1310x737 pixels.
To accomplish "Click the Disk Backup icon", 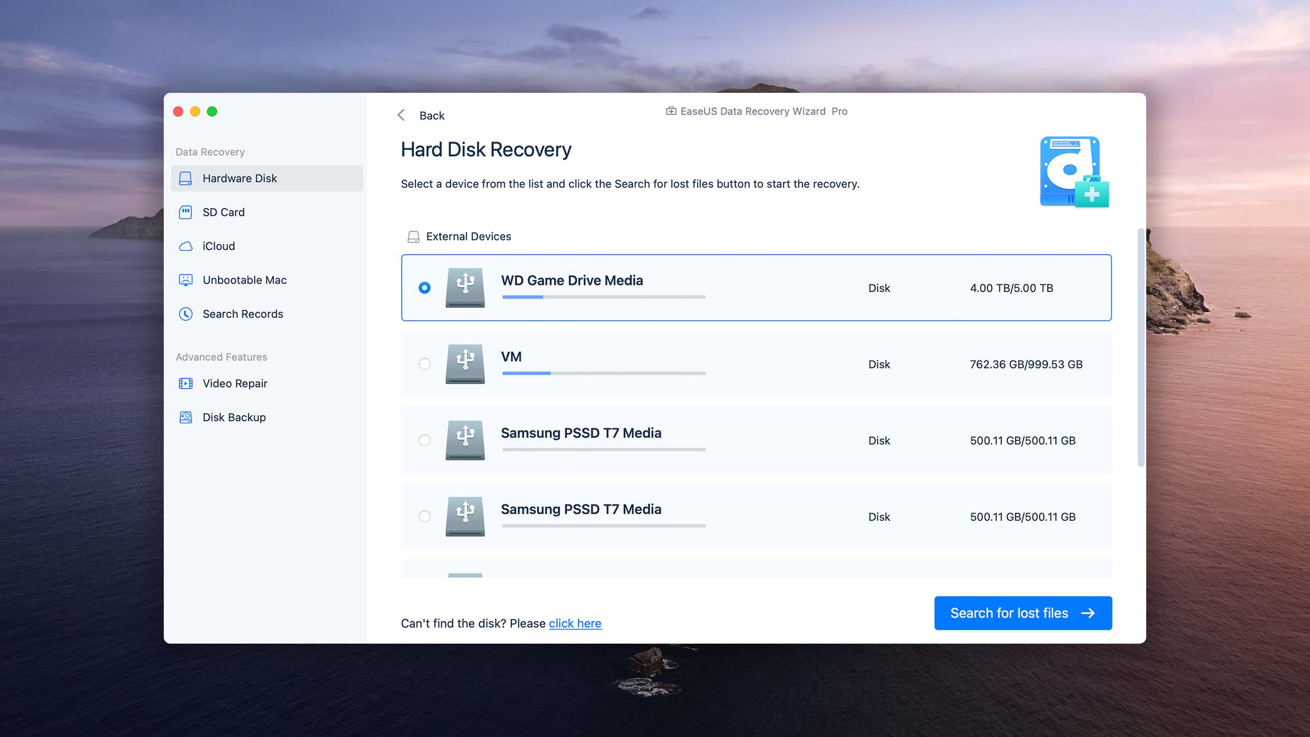I will tap(186, 417).
